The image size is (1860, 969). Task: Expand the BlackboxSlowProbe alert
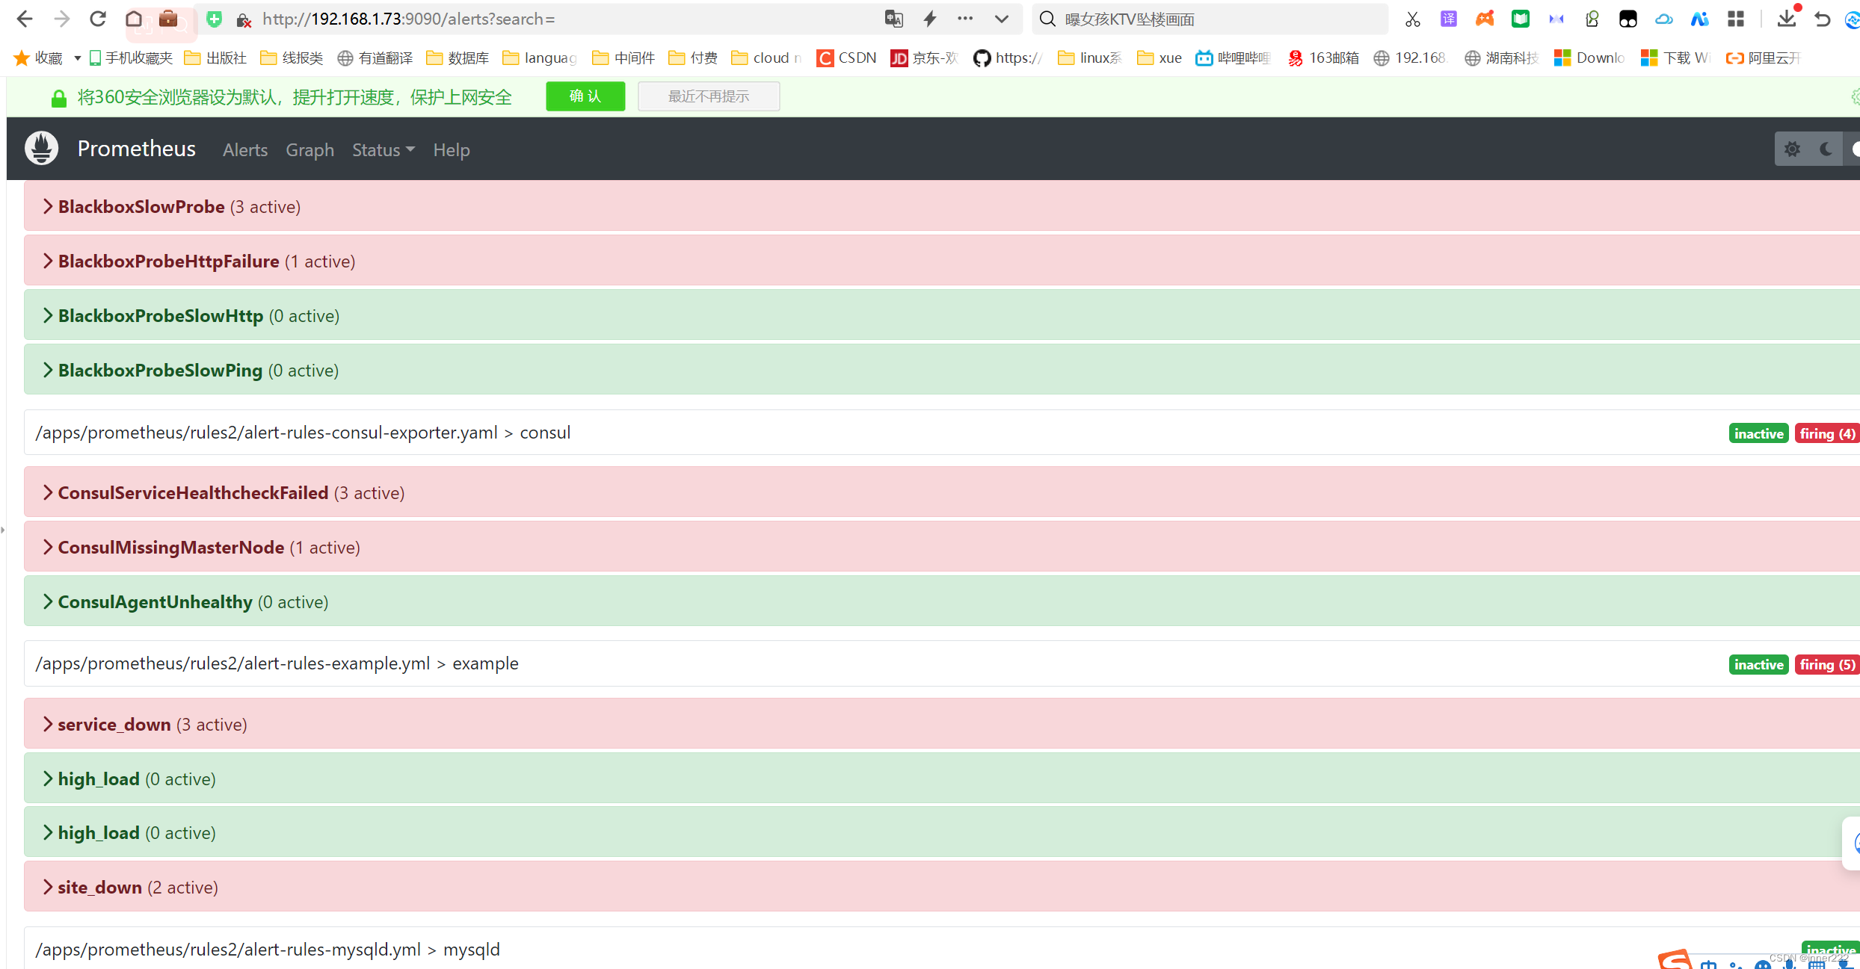[942, 207]
